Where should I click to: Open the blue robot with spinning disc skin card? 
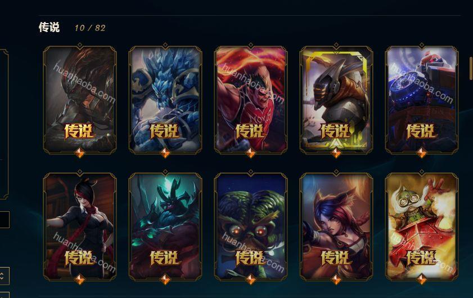(x=422, y=100)
